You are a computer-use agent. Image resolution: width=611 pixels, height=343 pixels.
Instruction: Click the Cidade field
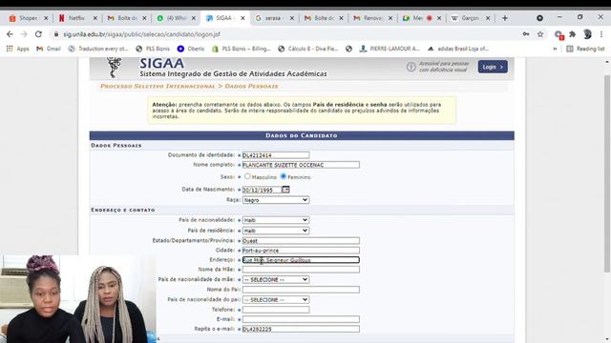pos(301,251)
